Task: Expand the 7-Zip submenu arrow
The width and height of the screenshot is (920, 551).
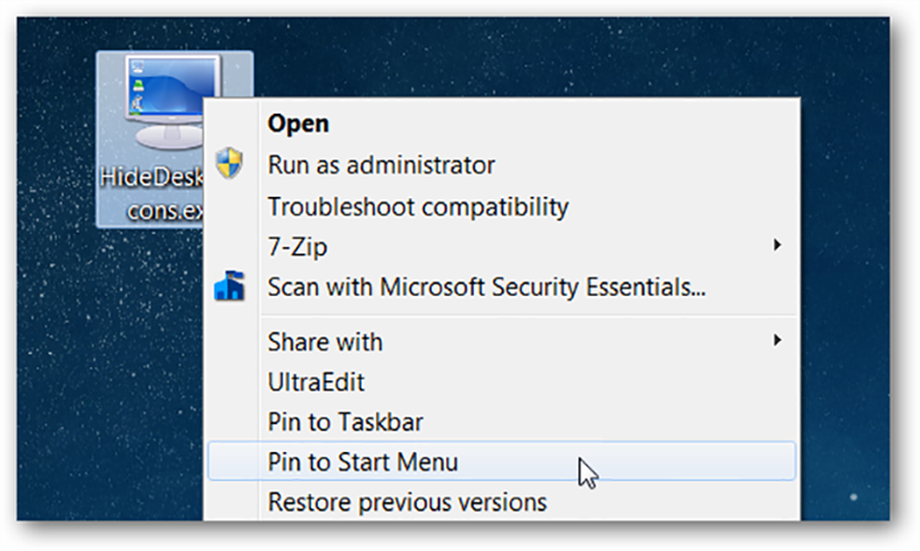Action: (779, 246)
